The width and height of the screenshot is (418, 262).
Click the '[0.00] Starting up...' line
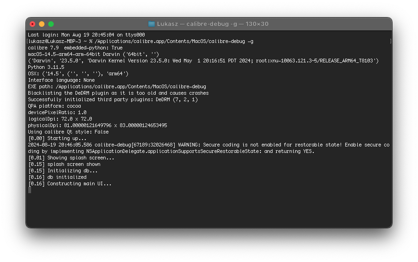click(x=57, y=138)
